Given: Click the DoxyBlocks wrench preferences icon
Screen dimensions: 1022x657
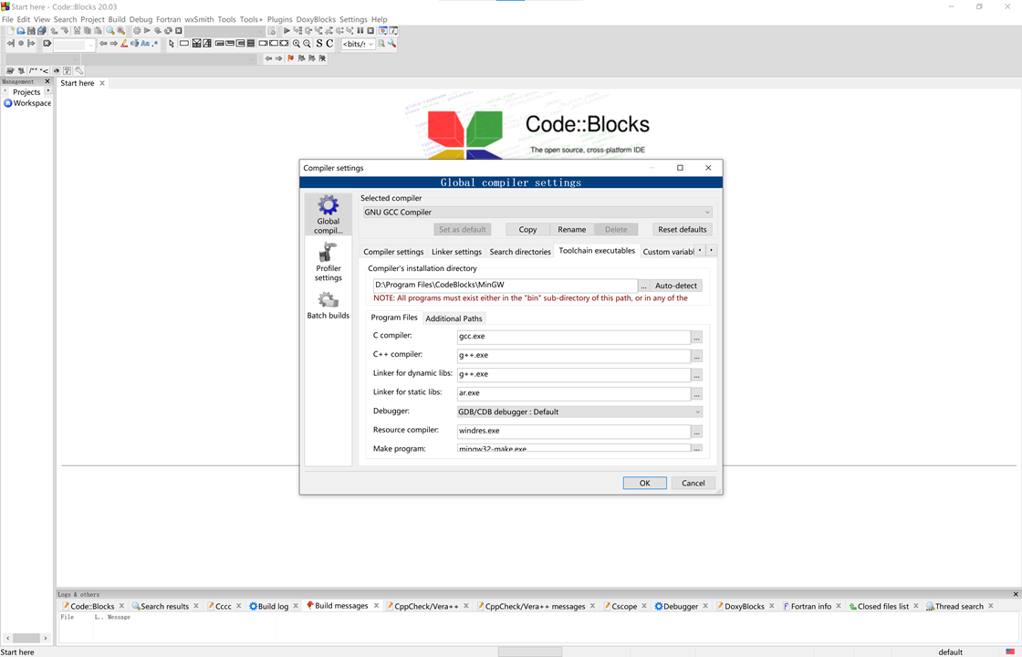Looking at the screenshot, I should tap(78, 70).
